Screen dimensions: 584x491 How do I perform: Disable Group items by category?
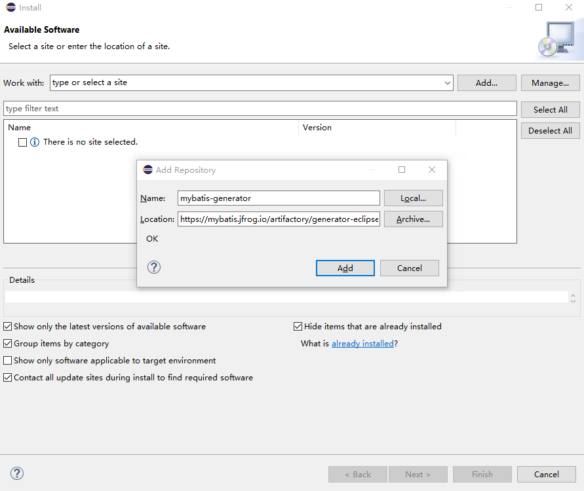pos(8,344)
